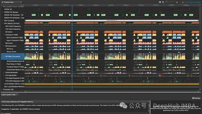
Task: Open the errors and messages link
Action: click(193, 2)
